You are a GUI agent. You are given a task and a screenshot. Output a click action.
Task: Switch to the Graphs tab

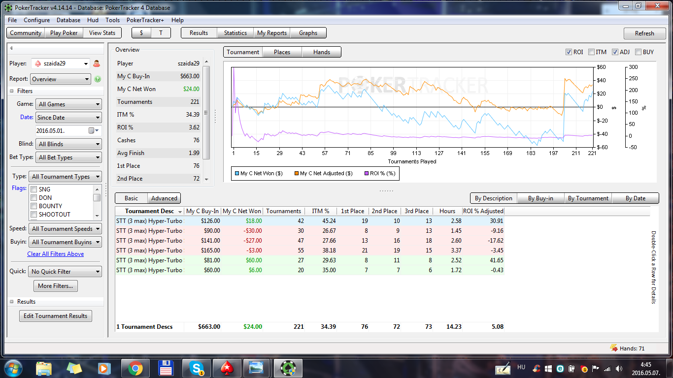tap(308, 33)
